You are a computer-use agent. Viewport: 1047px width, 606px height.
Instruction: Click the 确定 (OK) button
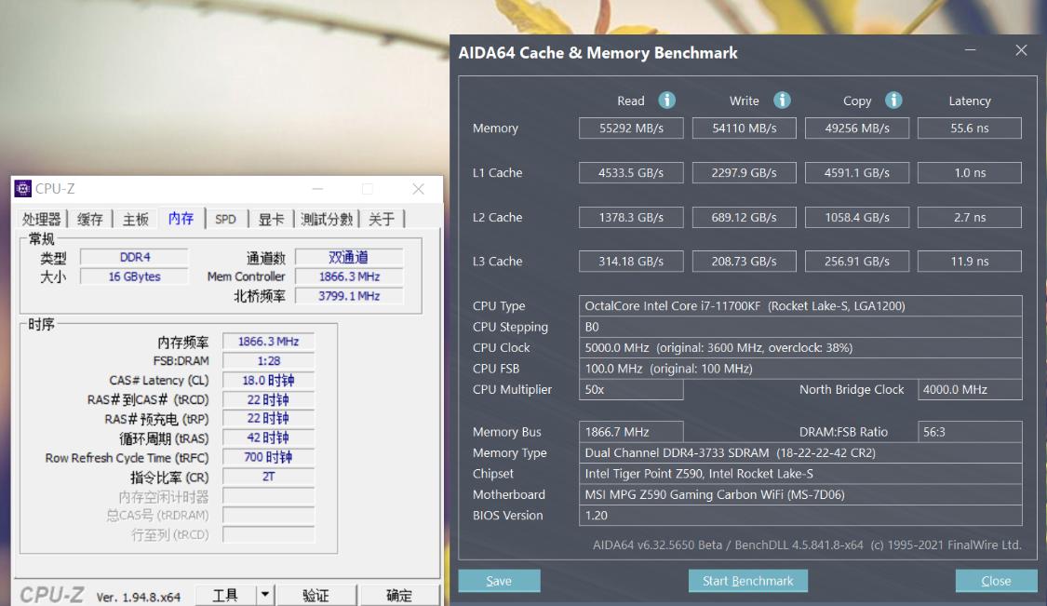tap(398, 594)
